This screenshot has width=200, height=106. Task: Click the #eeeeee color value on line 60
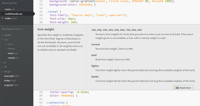67,96
